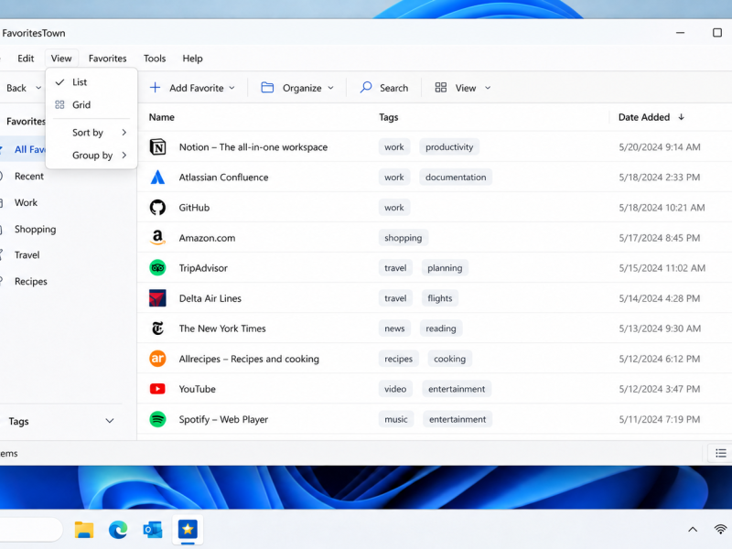The image size is (732, 549).
Task: Switch to Grid view in the menu
Action: point(91,104)
